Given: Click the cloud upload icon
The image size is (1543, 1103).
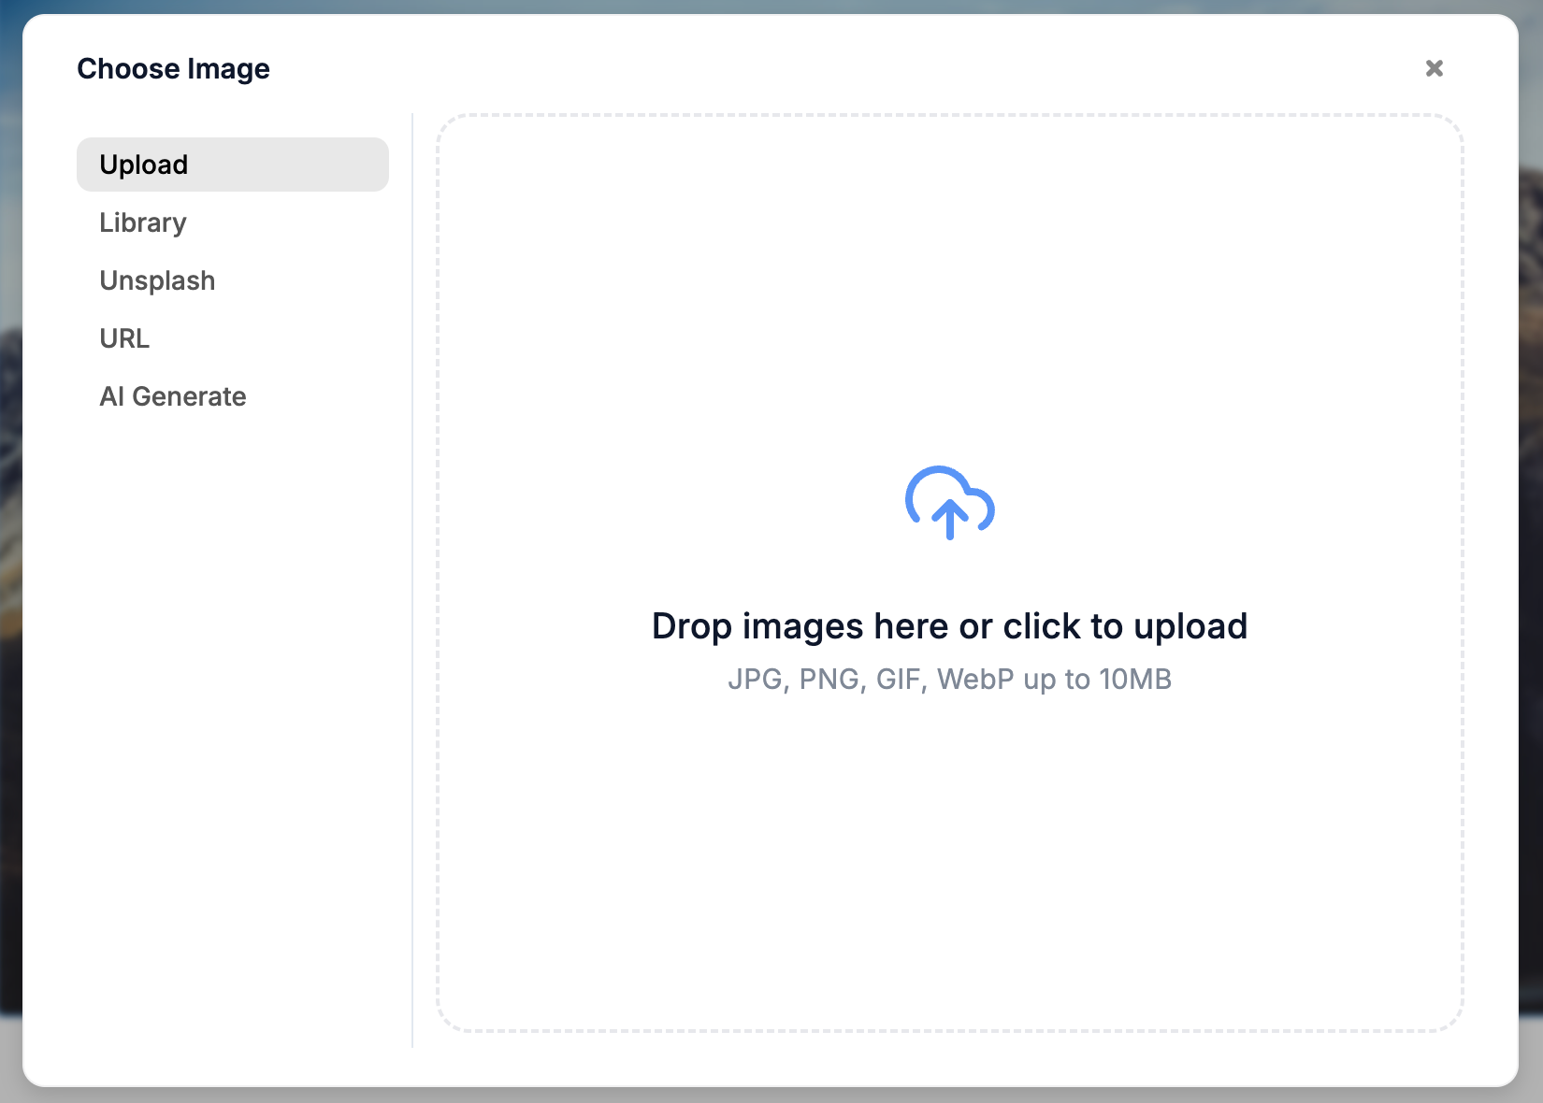Looking at the screenshot, I should tap(949, 503).
